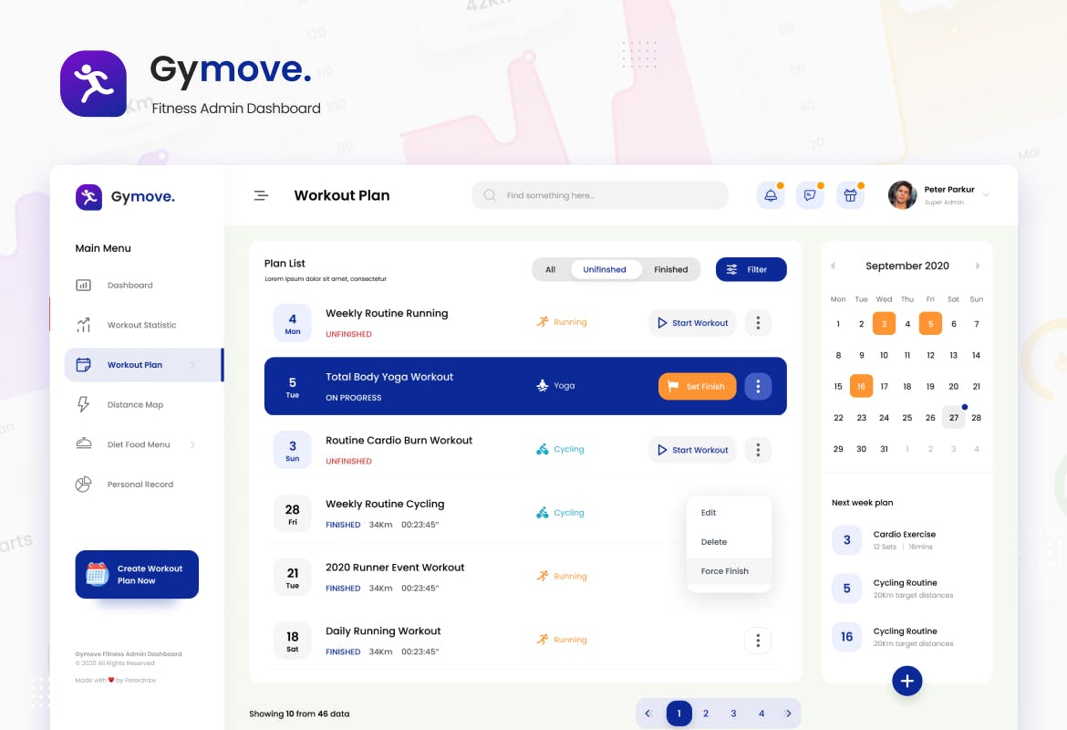Toggle the hamburger menu icon
Viewport: 1067px width, 730px height.
[261, 195]
